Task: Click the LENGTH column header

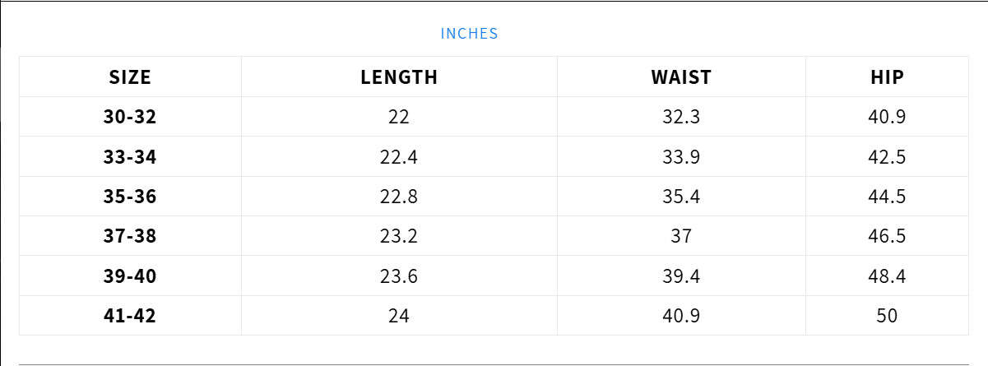Action: click(x=399, y=77)
